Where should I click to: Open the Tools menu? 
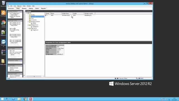(x=24, y=6)
